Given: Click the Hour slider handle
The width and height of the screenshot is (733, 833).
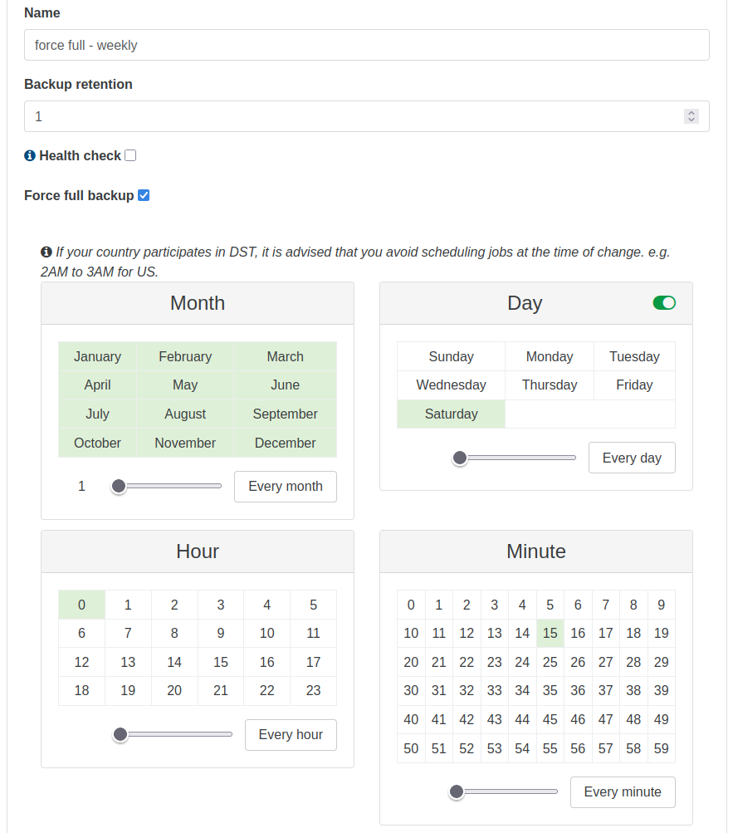Looking at the screenshot, I should [120, 734].
